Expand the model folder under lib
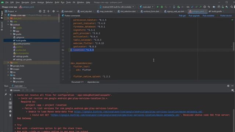235x132 pixels. click(11, 78)
